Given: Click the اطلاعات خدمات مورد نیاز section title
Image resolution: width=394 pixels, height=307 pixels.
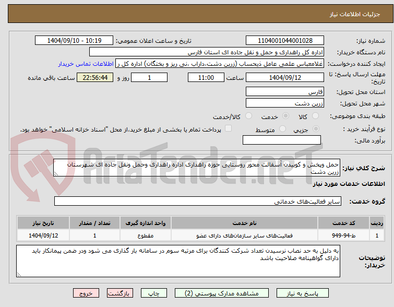Looking at the screenshot, I should (x=349, y=184).
